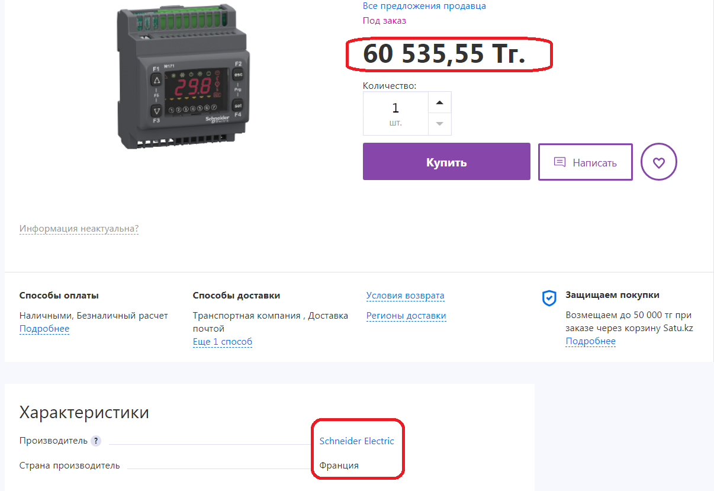This screenshot has width=714, height=491.
Task: Expand delivery options with Еще 1 способ
Action: point(223,342)
